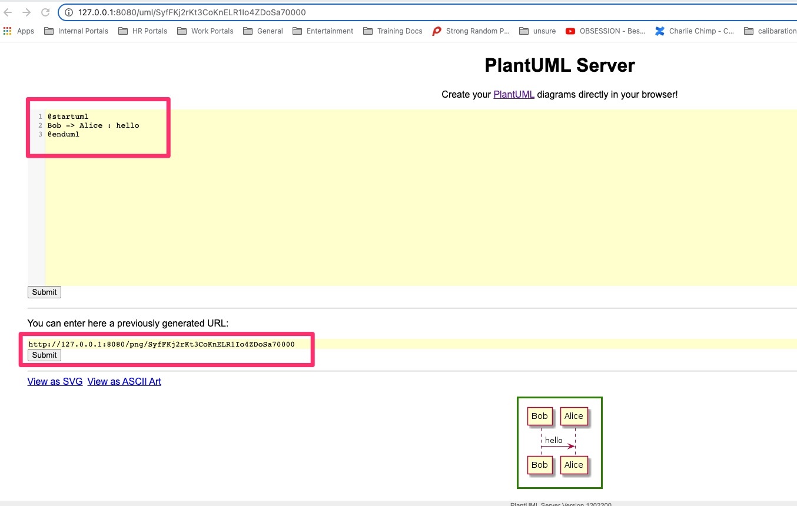The height and width of the screenshot is (506, 797).
Task: Submit the PlantUML diagram code
Action: point(44,292)
